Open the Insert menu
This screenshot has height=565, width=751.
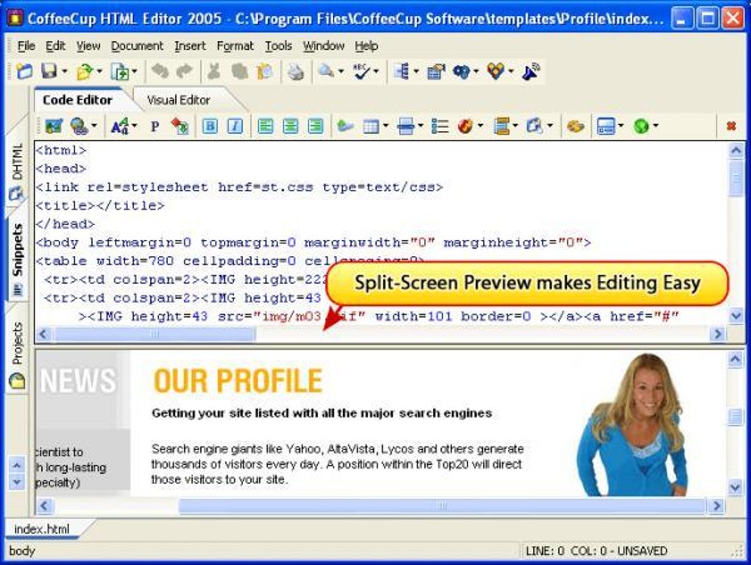coord(190,46)
